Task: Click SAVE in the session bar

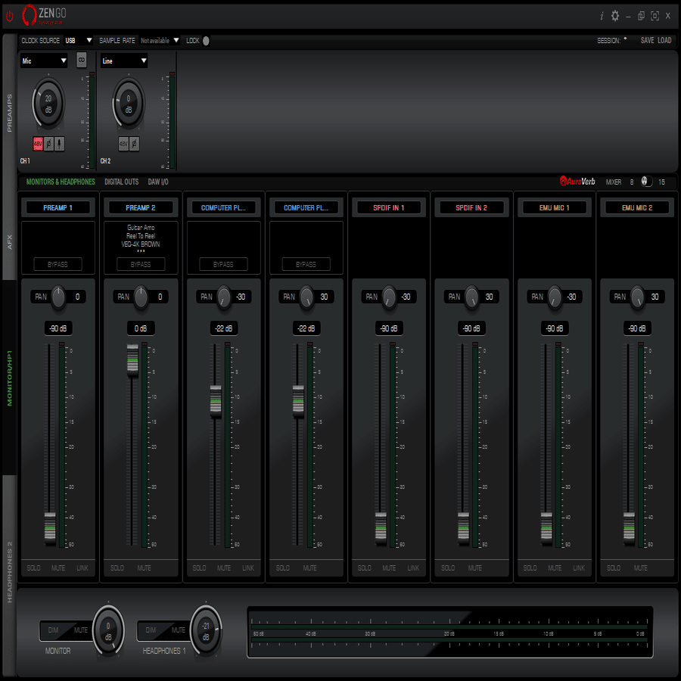Action: point(647,40)
